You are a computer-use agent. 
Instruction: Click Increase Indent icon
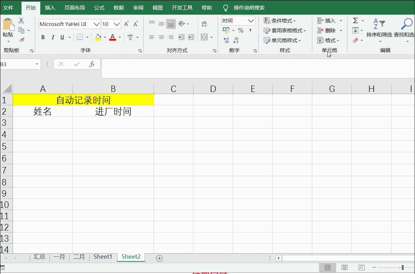[191, 37]
